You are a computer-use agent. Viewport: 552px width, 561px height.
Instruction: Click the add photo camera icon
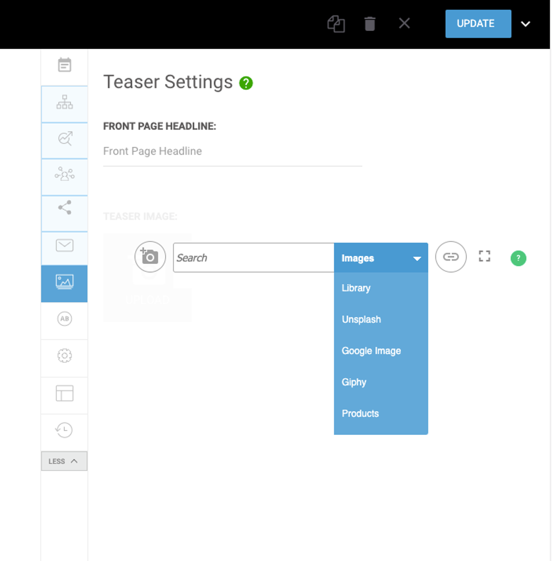coord(150,257)
